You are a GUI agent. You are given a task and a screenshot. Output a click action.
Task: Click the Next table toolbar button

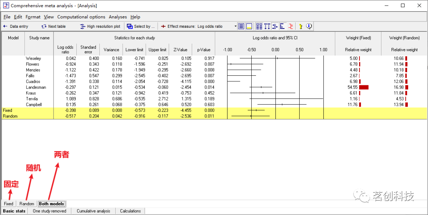(53, 27)
